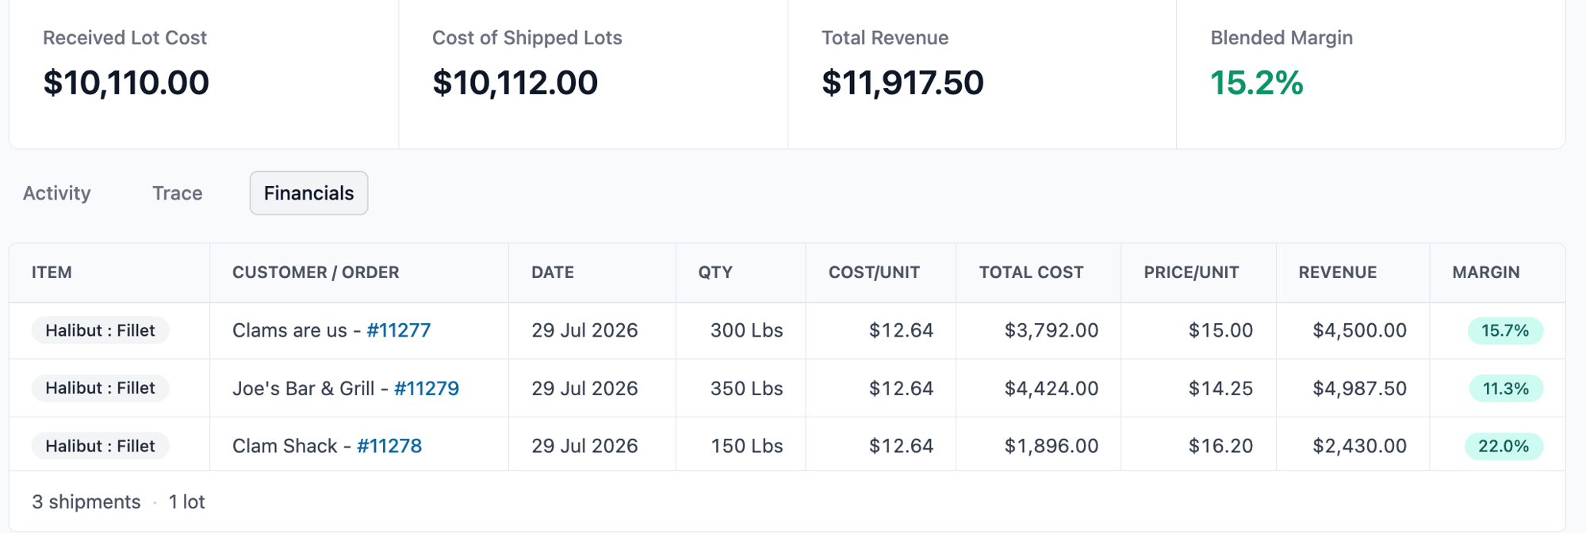Click the CUSTOMER / ORDER column header
Screen dimensions: 1586x533
click(316, 272)
